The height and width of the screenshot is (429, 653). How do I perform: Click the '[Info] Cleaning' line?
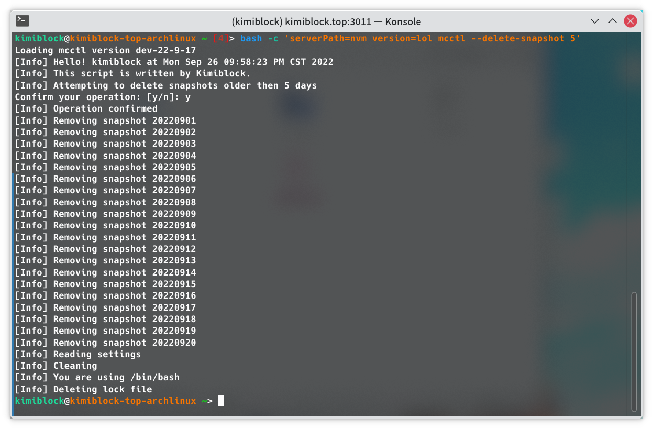(x=56, y=366)
